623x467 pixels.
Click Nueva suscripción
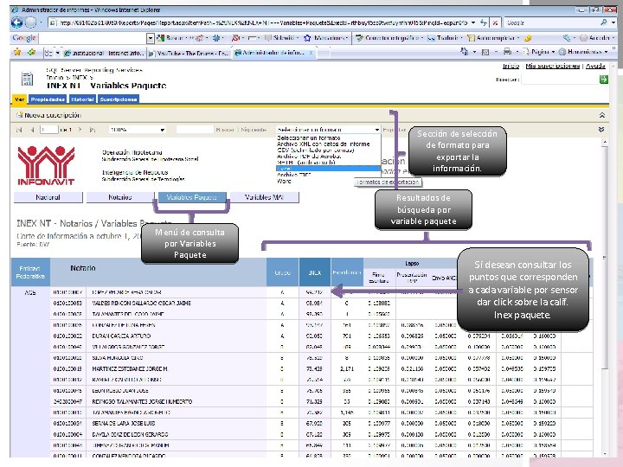pos(48,115)
